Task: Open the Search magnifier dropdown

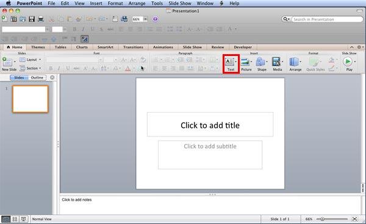Action: point(286,19)
